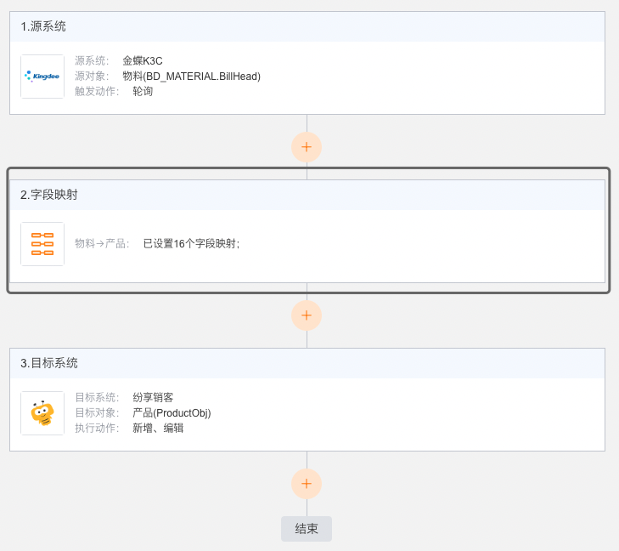Click the 轮询 trigger action value

(143, 91)
